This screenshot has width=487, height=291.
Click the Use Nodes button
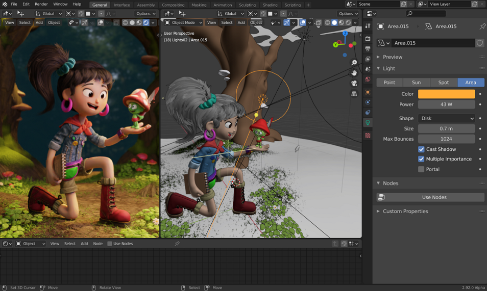pos(430,197)
